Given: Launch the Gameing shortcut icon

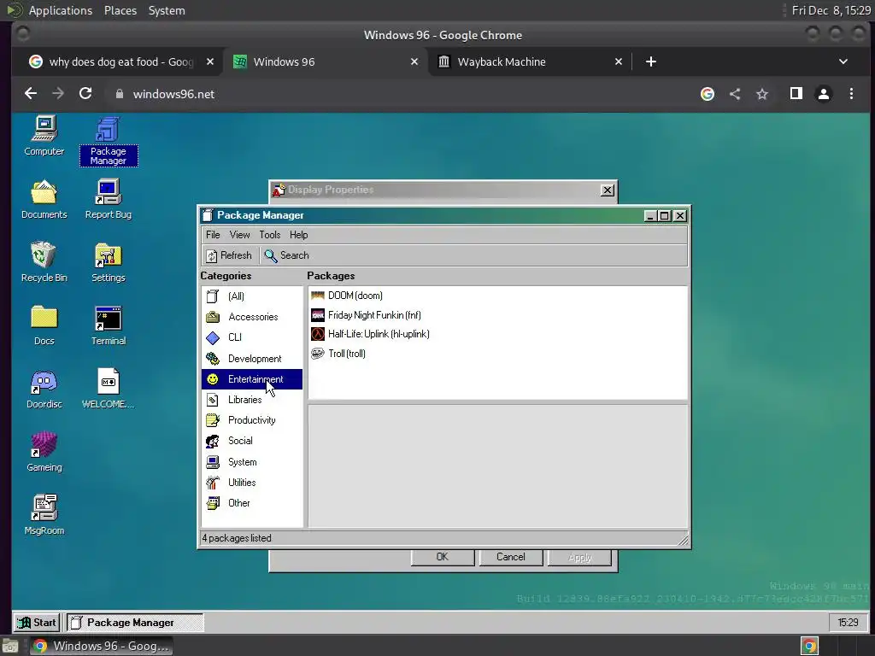Looking at the screenshot, I should tap(44, 453).
